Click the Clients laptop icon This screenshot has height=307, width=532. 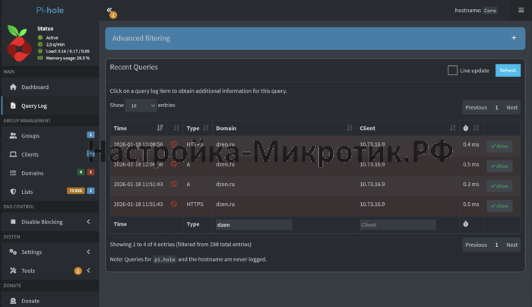pyautogui.click(x=13, y=154)
